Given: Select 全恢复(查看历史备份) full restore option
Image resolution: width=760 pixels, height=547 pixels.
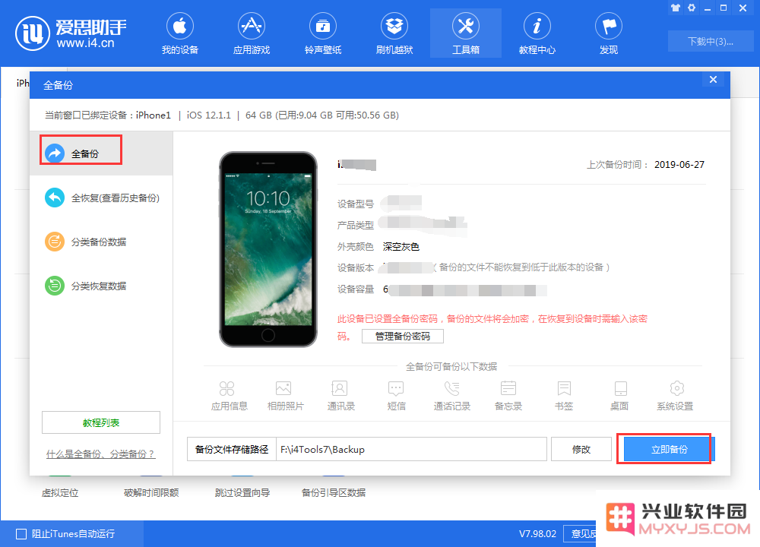Looking at the screenshot, I should tap(102, 198).
